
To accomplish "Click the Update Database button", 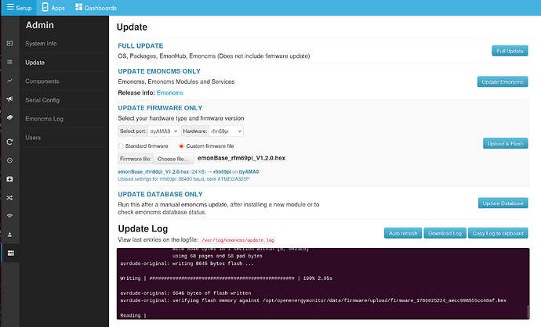I will [503, 203].
